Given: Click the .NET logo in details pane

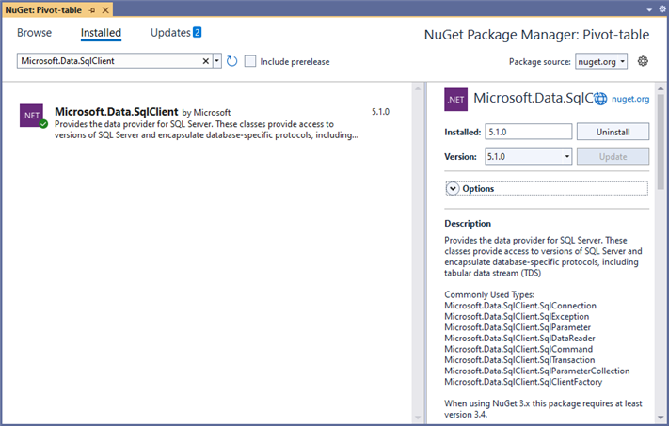Looking at the screenshot, I should [456, 98].
